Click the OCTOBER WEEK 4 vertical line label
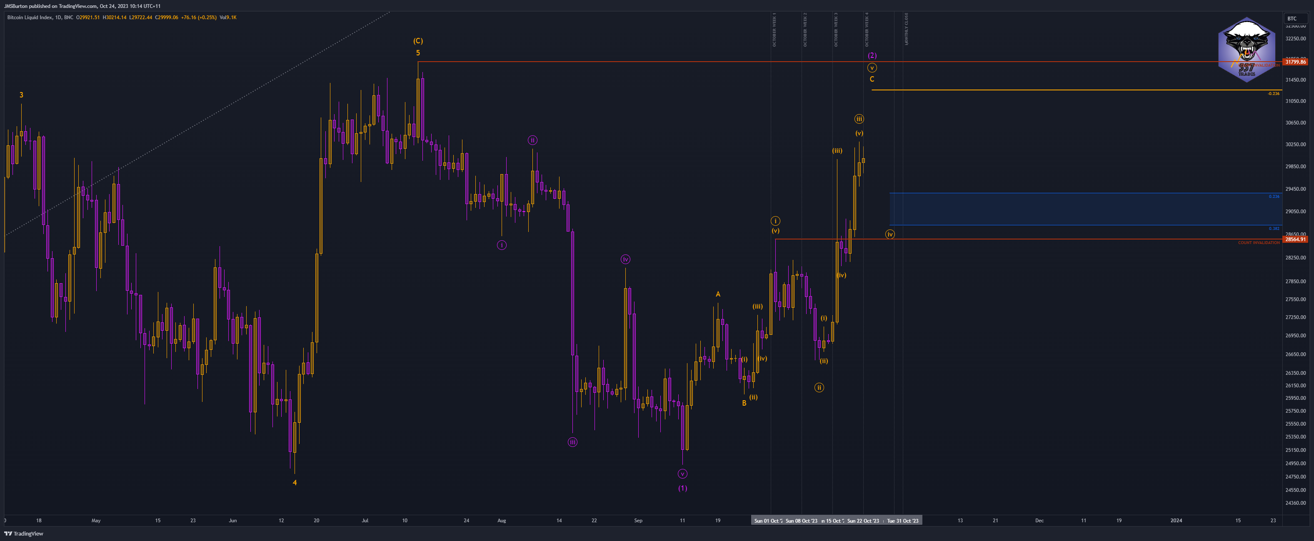Screen dimensions: 1314x541 click(867, 30)
